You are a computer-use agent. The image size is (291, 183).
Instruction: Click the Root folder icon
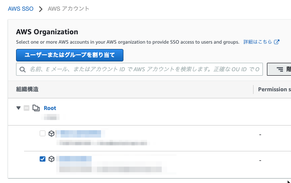point(36,108)
